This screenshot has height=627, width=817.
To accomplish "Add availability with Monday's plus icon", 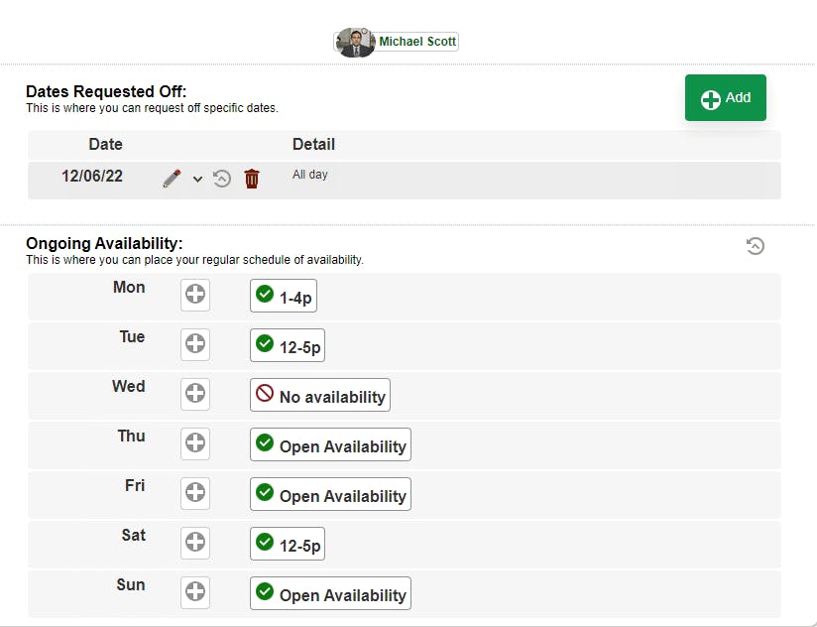I will click(195, 295).
